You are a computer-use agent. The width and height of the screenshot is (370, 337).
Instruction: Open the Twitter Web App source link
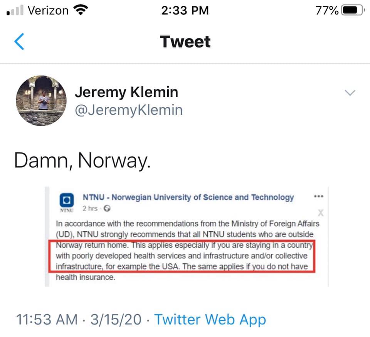tap(210, 320)
